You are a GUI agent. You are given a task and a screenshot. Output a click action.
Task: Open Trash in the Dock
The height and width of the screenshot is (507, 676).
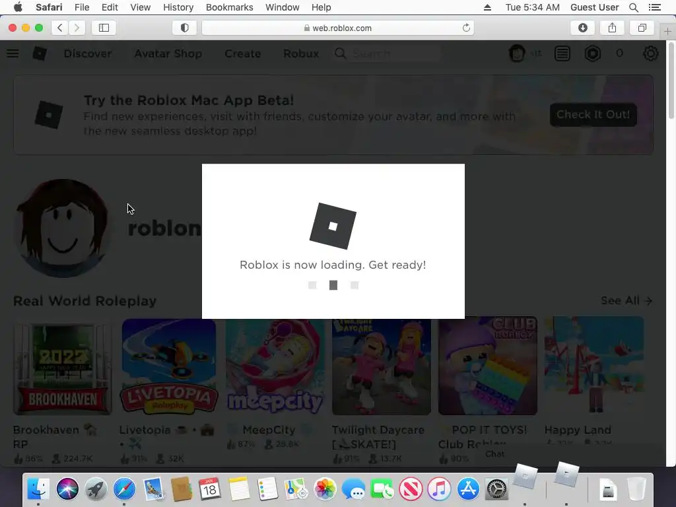636,489
